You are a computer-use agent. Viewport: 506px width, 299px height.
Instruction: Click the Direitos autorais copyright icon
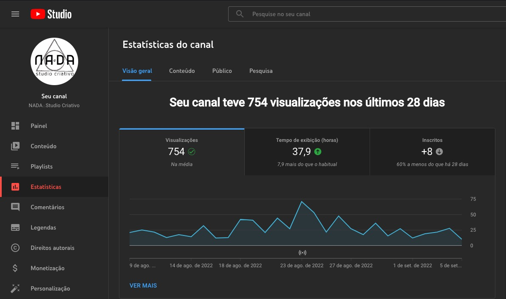click(15, 248)
